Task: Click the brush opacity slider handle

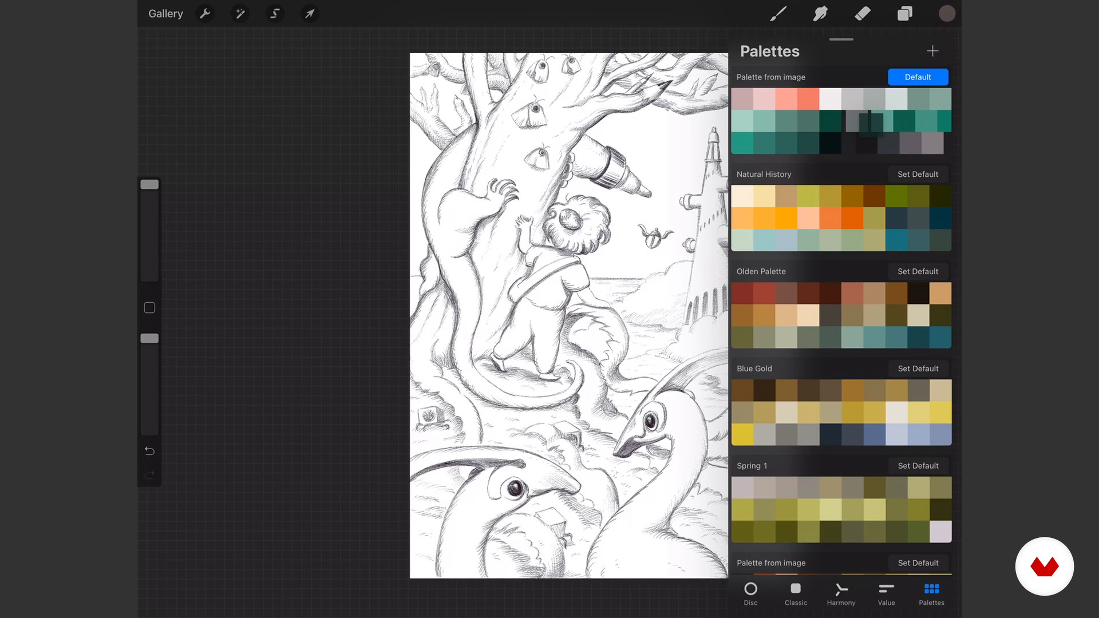Action: 149,338
